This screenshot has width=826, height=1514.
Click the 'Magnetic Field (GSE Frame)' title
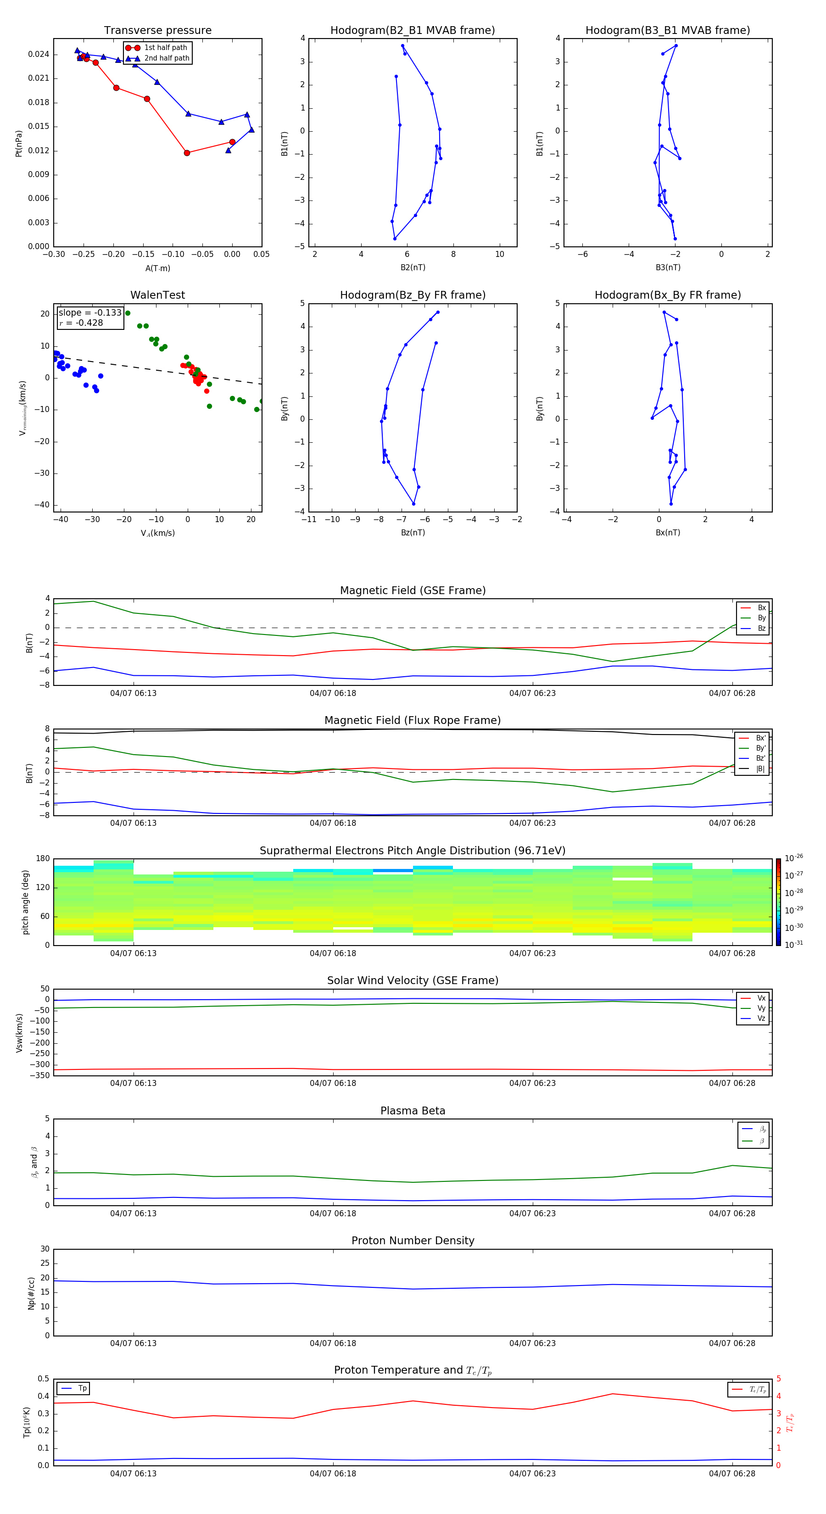pos(413,590)
